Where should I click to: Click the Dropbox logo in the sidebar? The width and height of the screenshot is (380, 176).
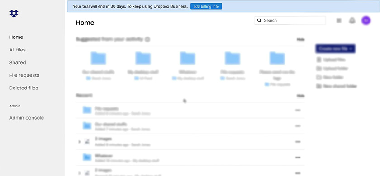14,14
